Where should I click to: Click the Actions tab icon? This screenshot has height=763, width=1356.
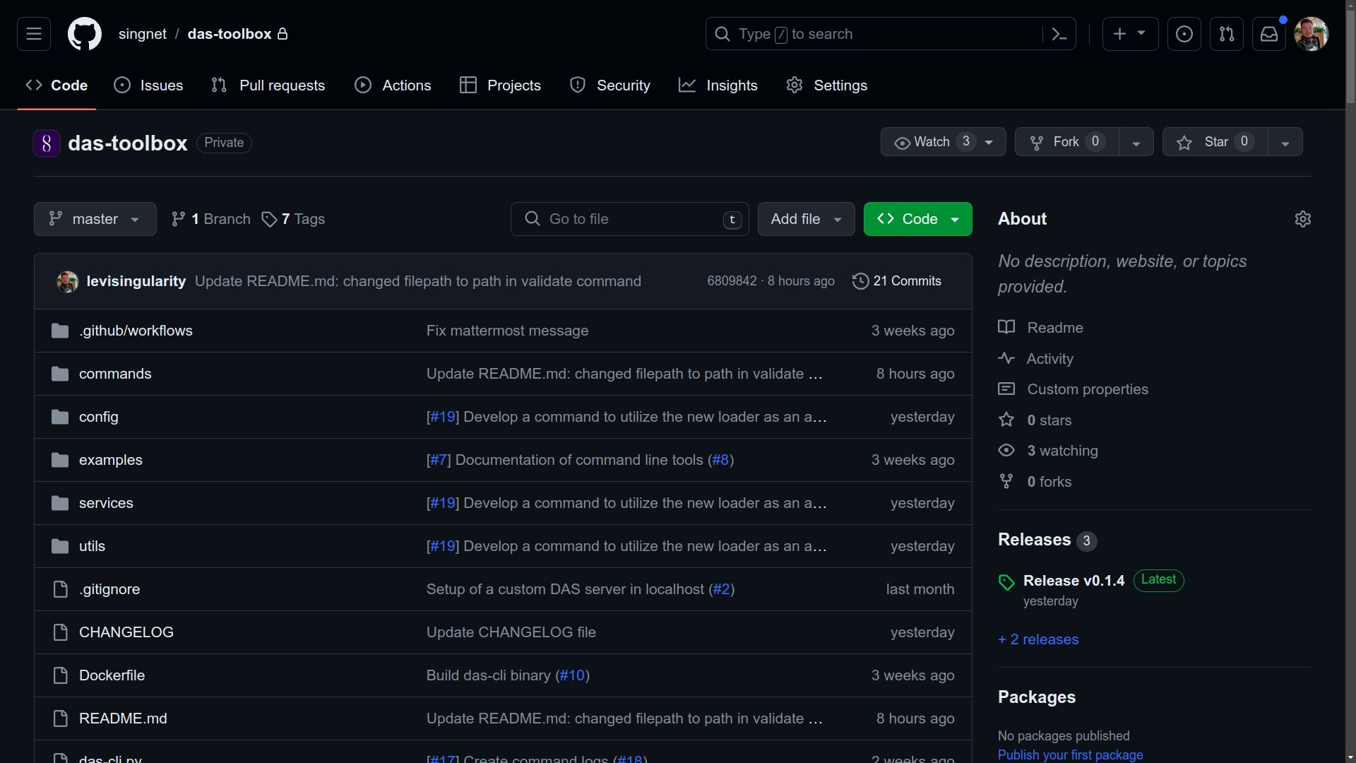coord(364,85)
